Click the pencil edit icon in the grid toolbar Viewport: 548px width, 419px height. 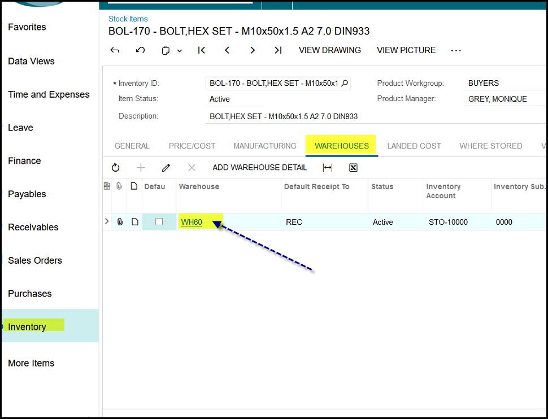(x=166, y=168)
